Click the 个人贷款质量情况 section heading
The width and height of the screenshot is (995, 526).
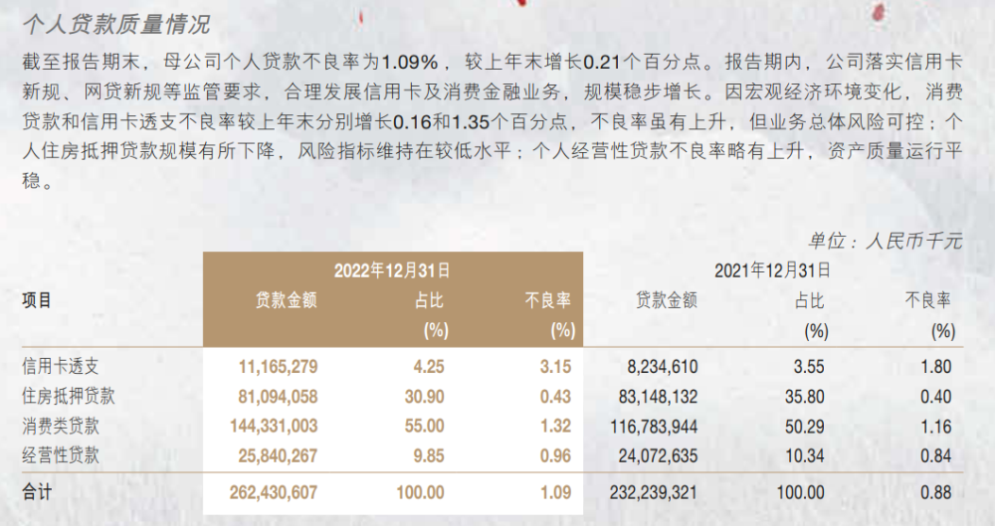[x=116, y=25]
